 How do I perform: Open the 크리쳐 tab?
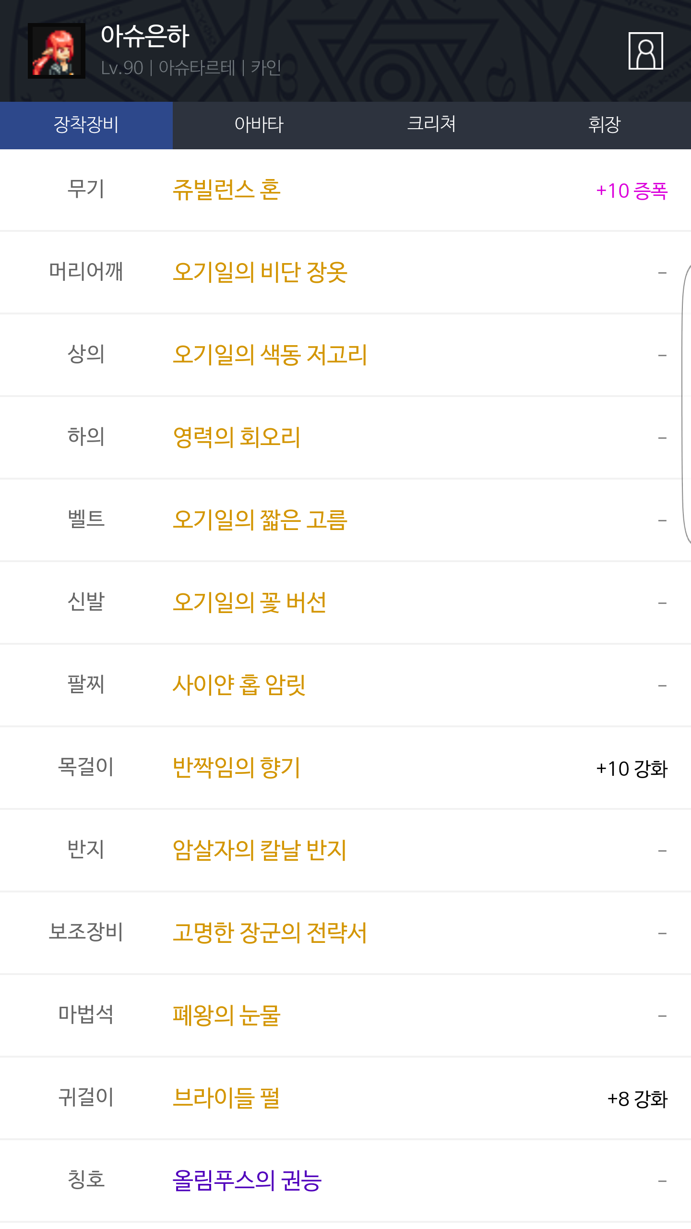pyautogui.click(x=431, y=125)
